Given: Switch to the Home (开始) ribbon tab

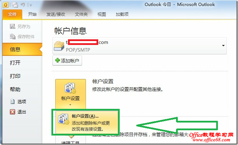Looking at the screenshot, I should (32, 14).
